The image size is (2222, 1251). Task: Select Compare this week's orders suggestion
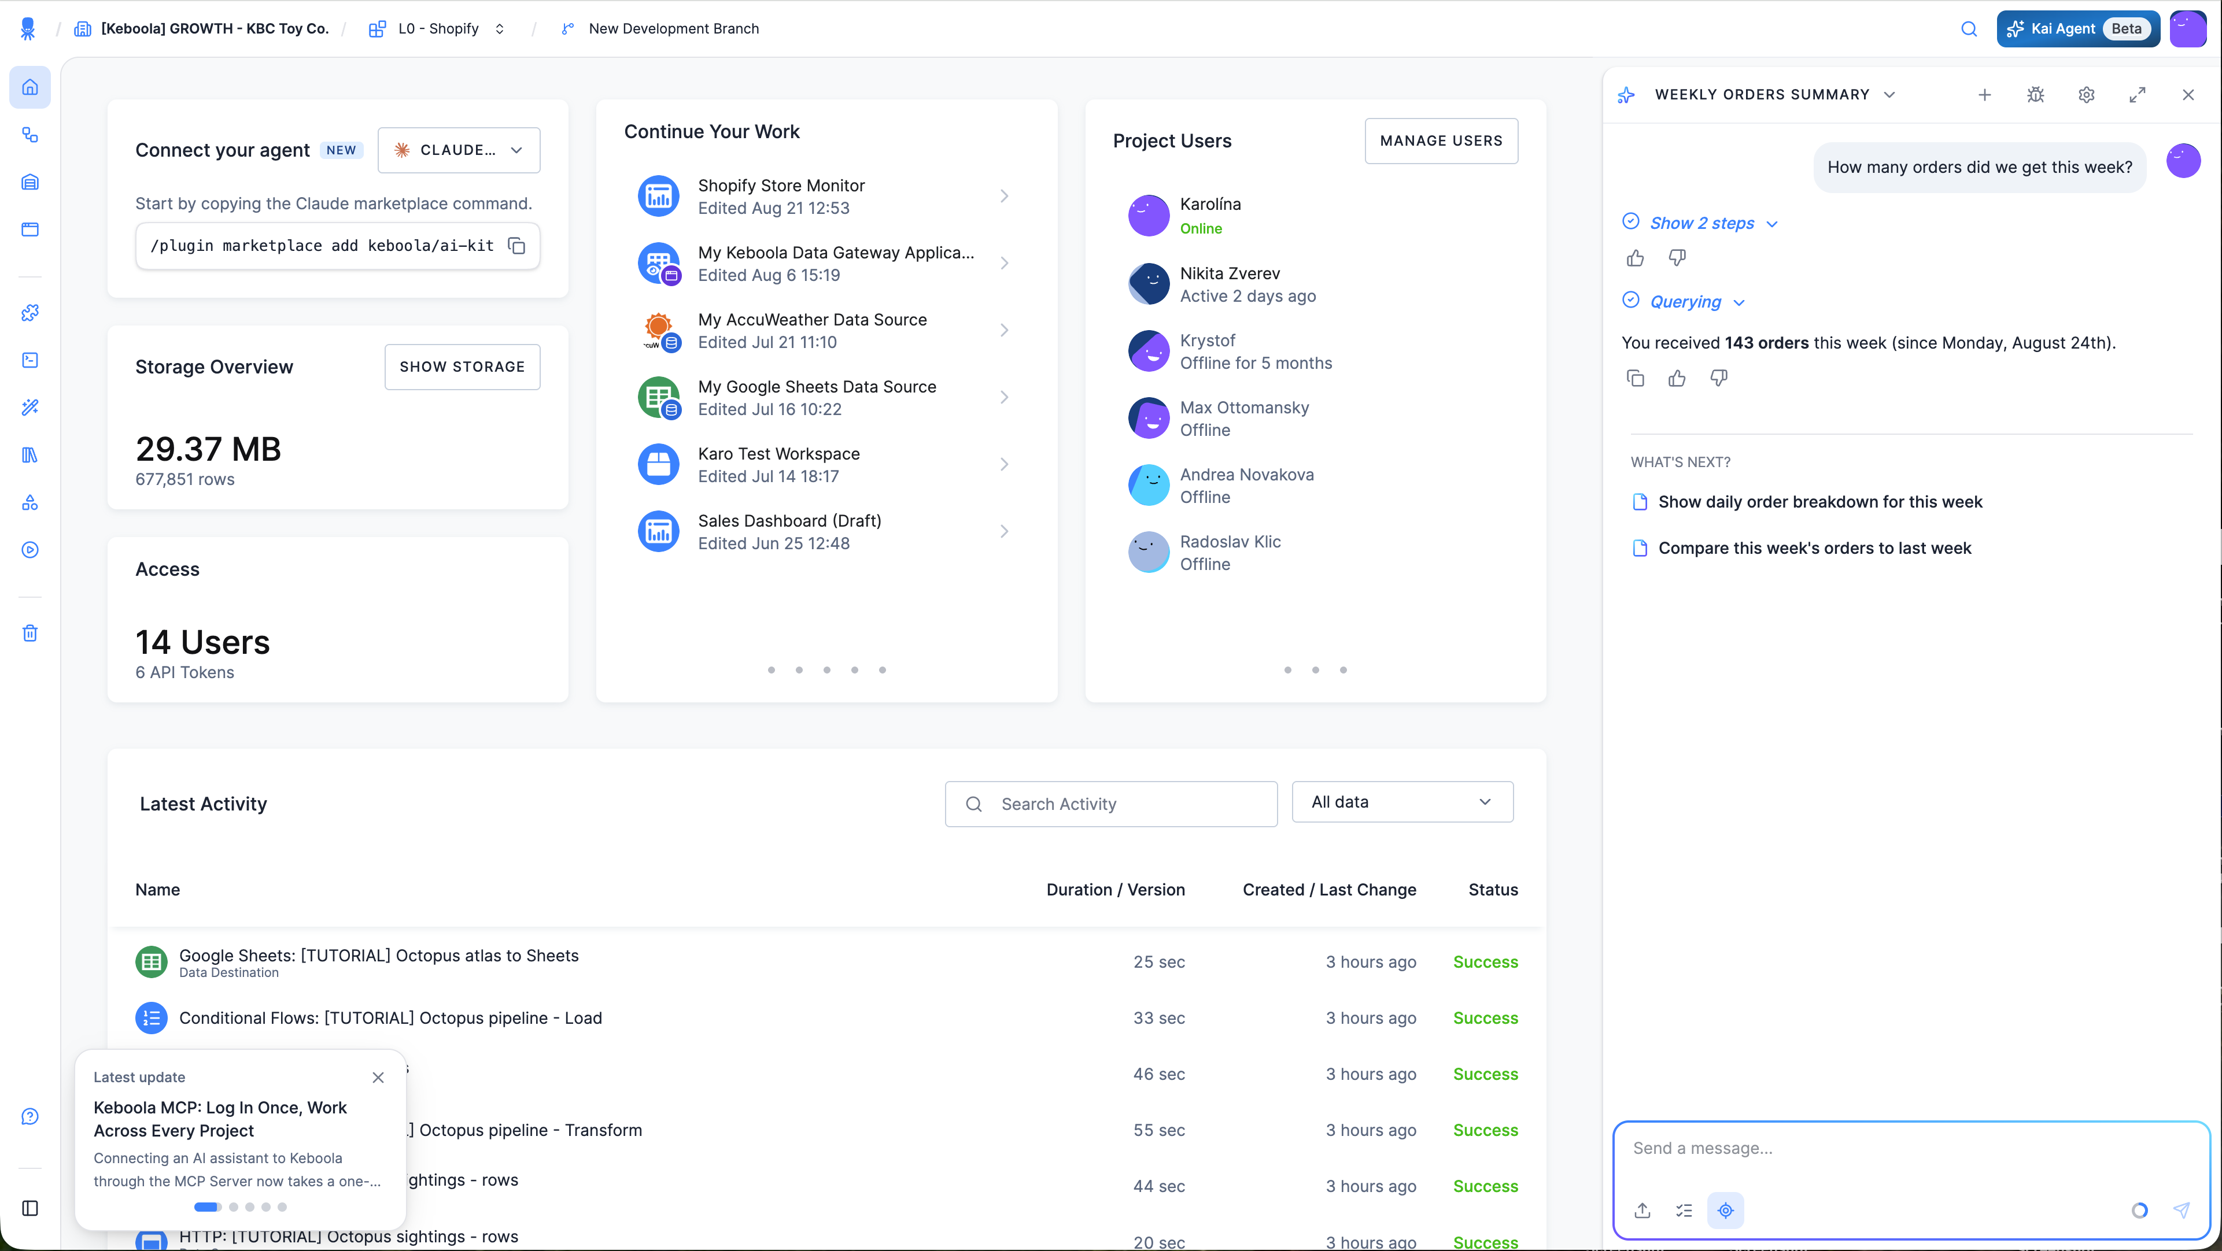(x=1814, y=549)
